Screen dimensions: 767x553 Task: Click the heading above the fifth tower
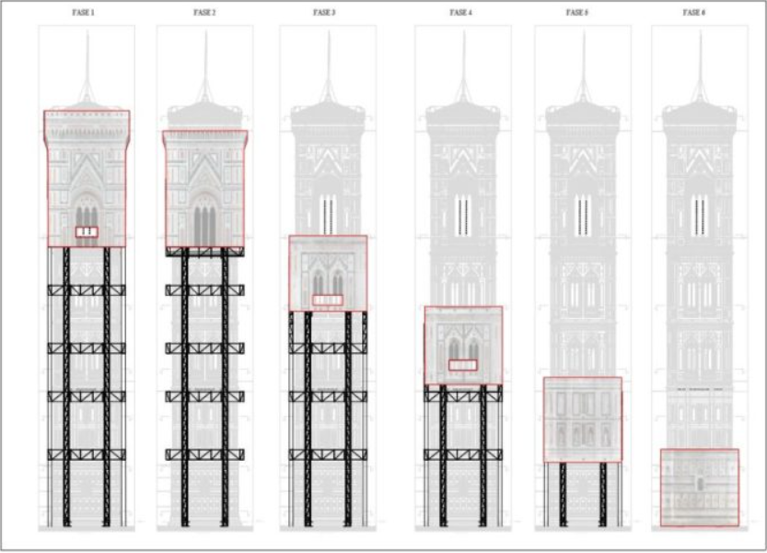pos(582,14)
